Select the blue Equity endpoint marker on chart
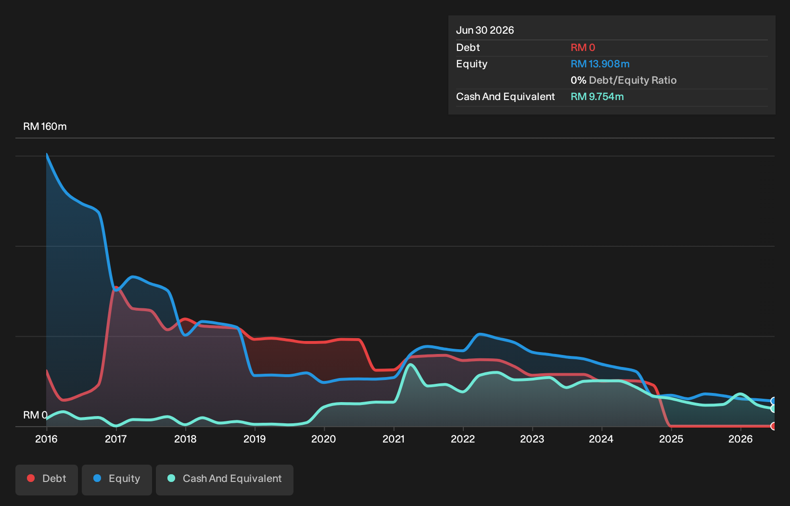790x506 pixels. click(x=774, y=401)
